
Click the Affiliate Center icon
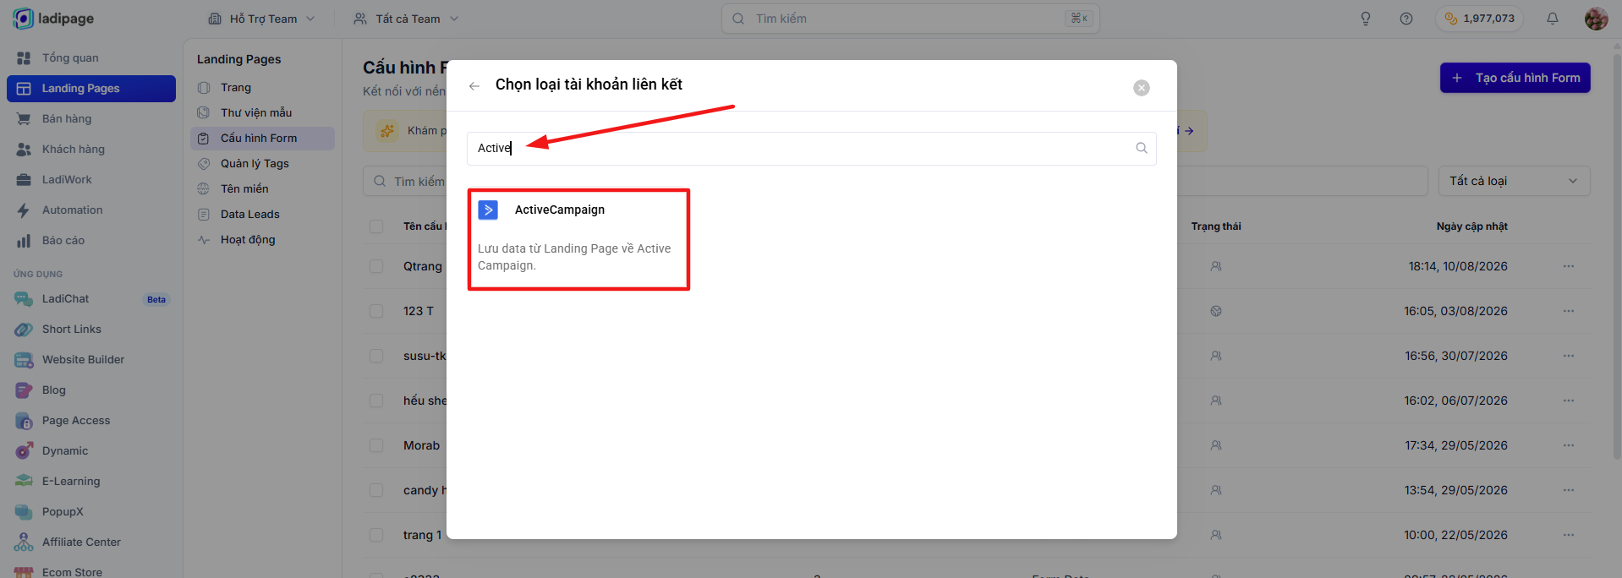point(24,543)
